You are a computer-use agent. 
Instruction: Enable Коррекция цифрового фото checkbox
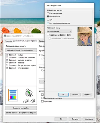click(x=48, y=35)
